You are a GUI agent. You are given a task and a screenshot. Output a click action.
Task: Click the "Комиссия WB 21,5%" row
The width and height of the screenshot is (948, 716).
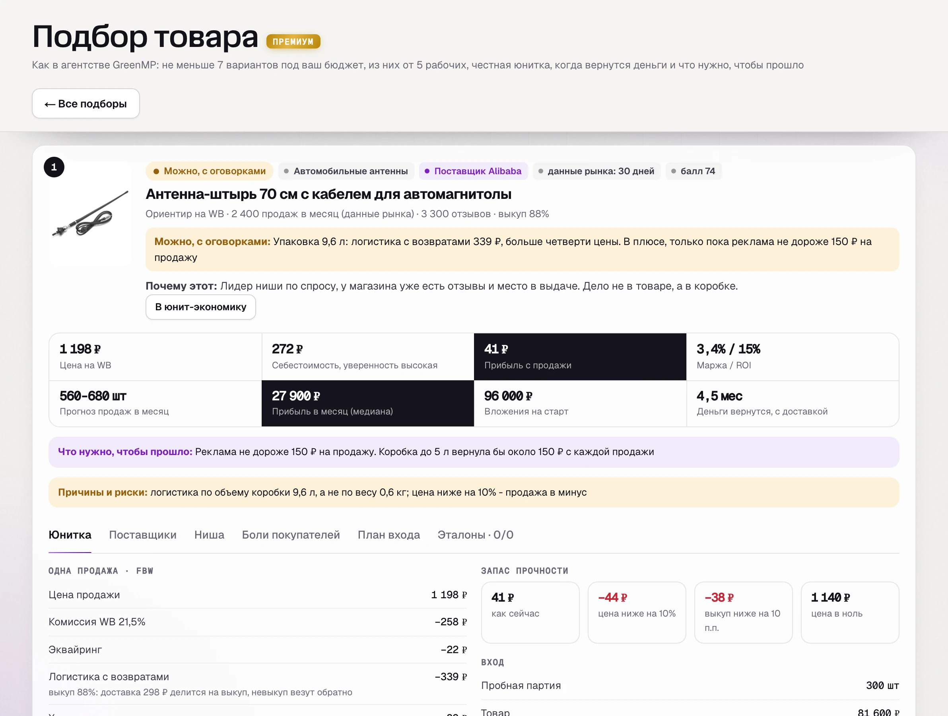(x=258, y=622)
